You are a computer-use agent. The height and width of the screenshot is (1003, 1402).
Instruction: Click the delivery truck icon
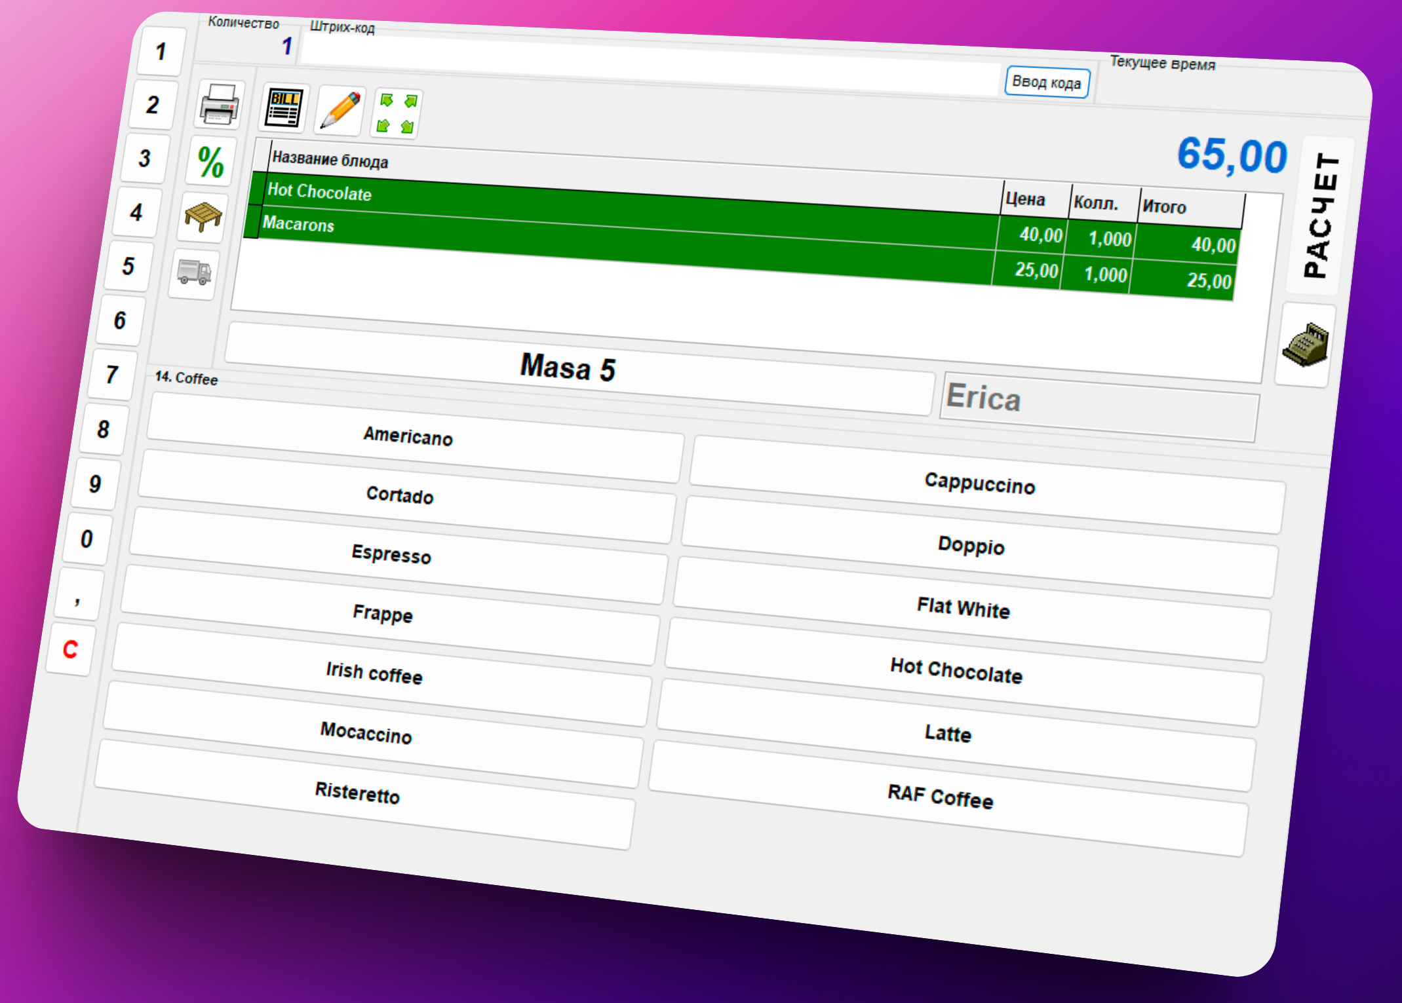pyautogui.click(x=194, y=272)
